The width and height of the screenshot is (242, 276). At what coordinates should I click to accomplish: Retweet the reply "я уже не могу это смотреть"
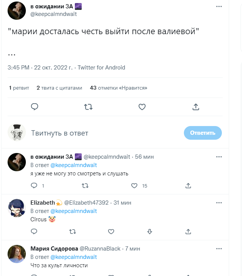click(x=85, y=186)
